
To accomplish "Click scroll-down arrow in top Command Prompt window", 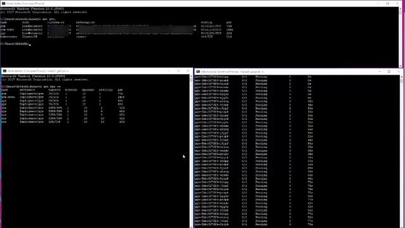I will pyautogui.click(x=400, y=66).
